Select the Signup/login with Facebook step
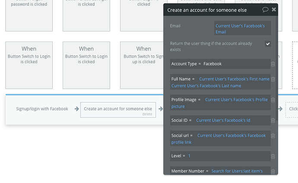The width and height of the screenshot is (298, 183). 42,109
